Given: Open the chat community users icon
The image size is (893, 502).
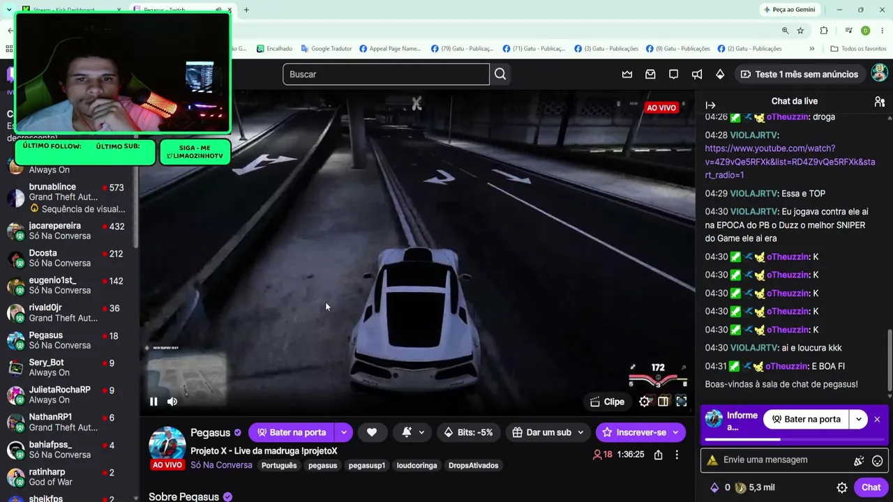Looking at the screenshot, I should (x=879, y=102).
